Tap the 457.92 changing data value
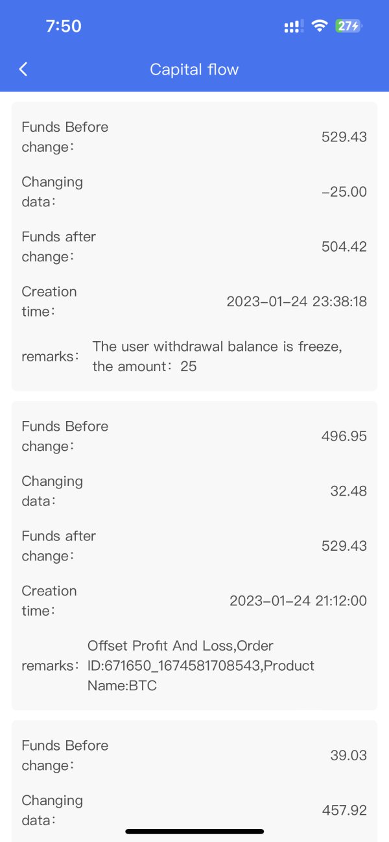 pyautogui.click(x=344, y=810)
